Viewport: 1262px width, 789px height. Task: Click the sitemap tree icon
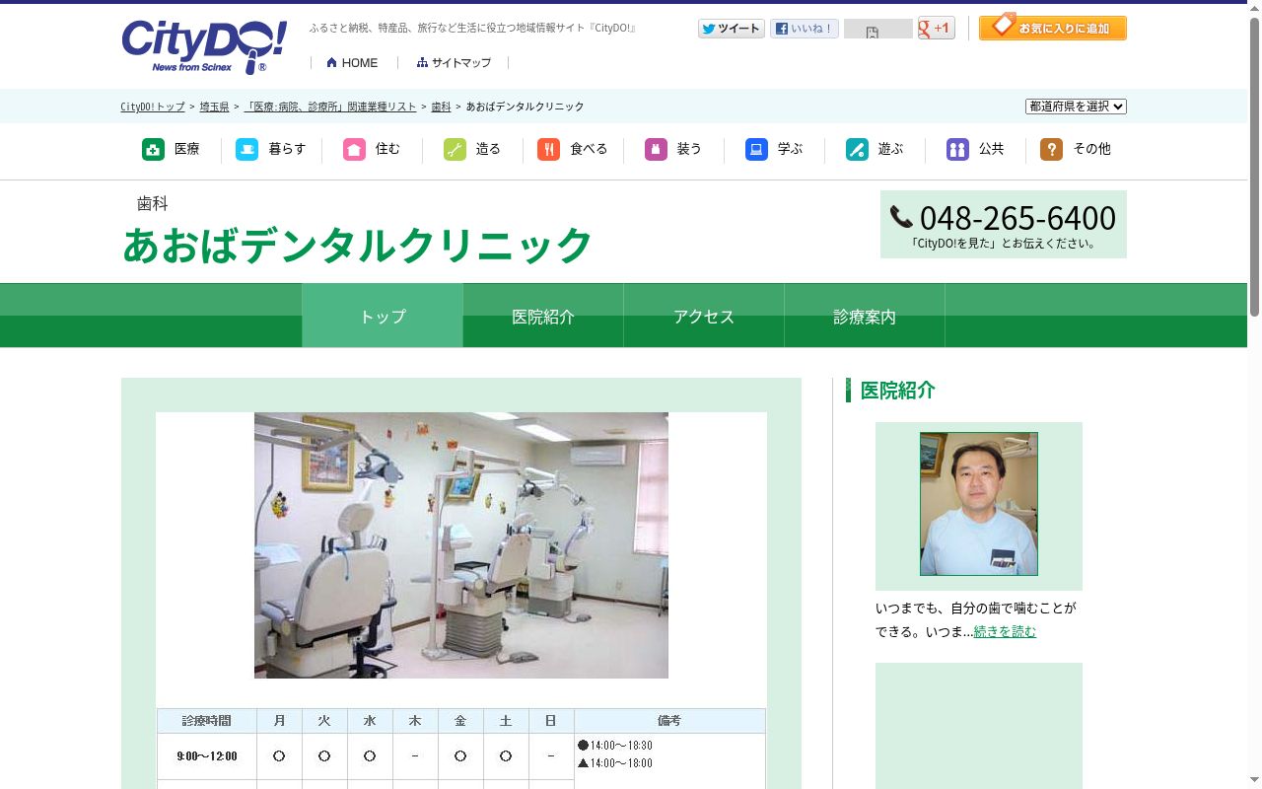pos(422,62)
